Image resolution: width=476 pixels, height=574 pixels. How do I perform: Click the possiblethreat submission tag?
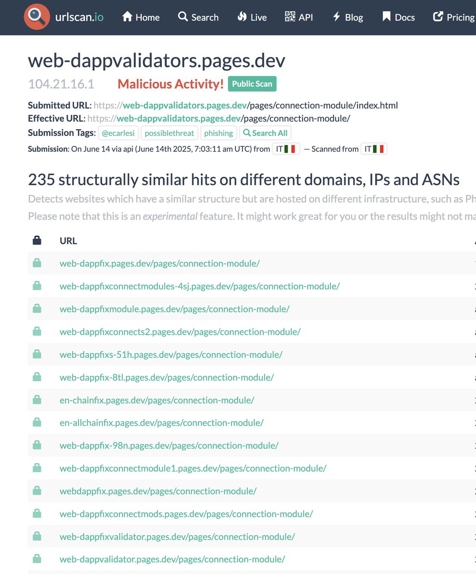(x=170, y=133)
